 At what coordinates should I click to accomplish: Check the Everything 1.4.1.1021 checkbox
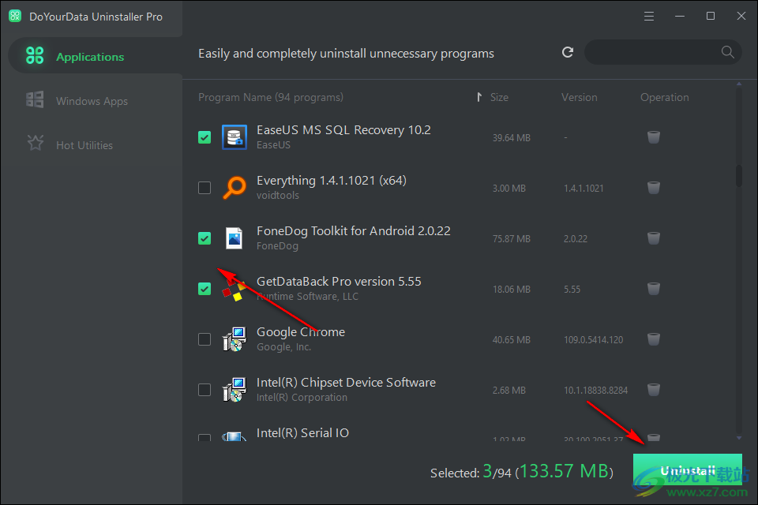pos(205,188)
